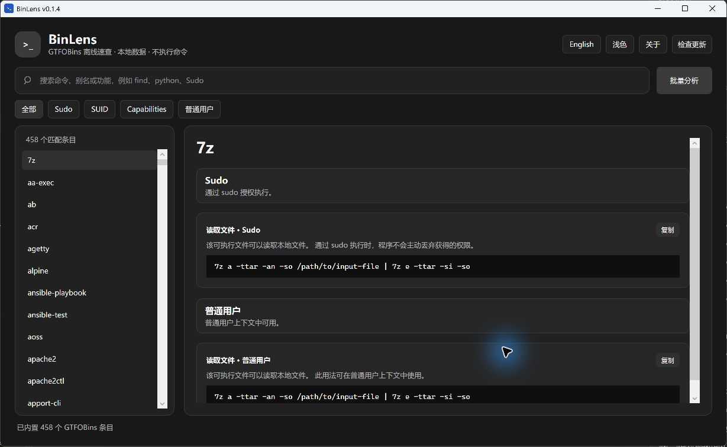
Task: Copy the 读取文件 Sudo command
Action: pos(667,230)
